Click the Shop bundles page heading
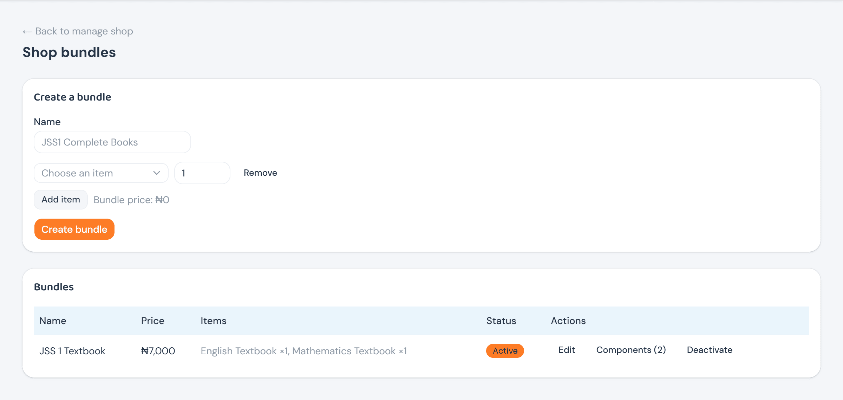This screenshot has height=400, width=843. [69, 52]
